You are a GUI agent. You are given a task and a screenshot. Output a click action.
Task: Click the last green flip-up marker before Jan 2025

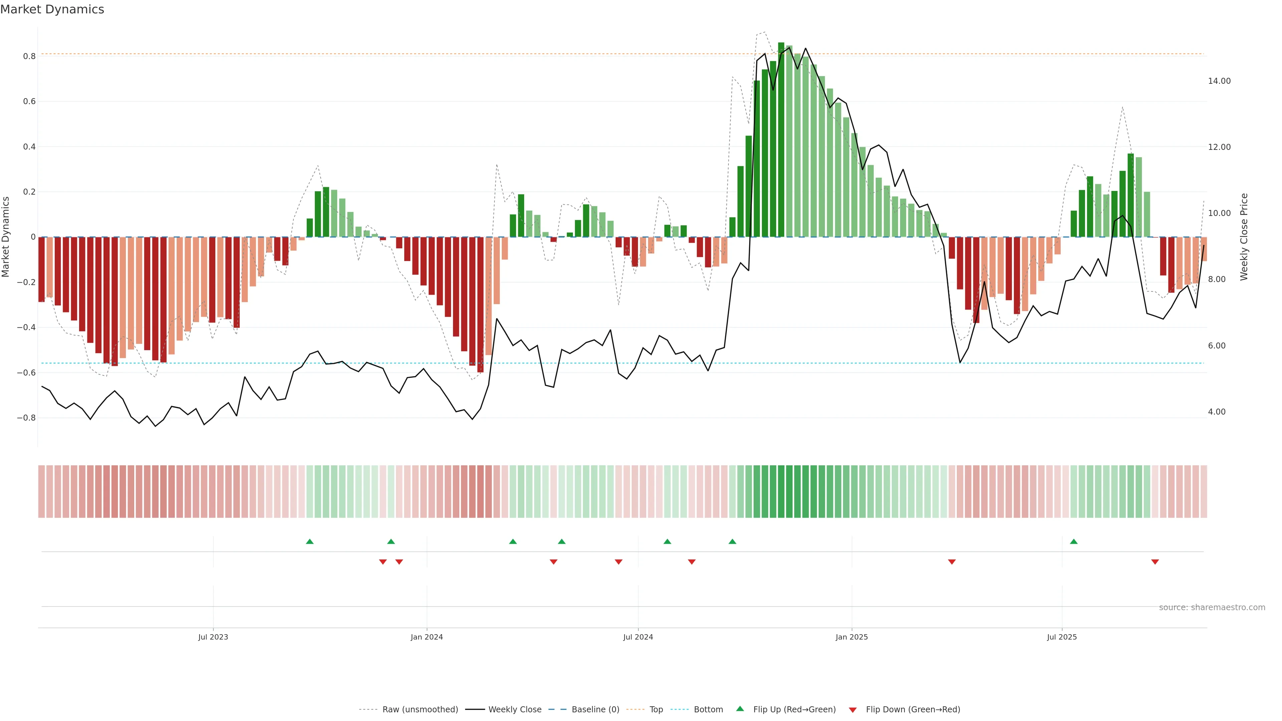coord(732,541)
